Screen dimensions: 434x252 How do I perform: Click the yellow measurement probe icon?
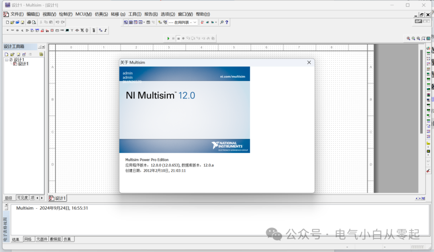point(428,143)
